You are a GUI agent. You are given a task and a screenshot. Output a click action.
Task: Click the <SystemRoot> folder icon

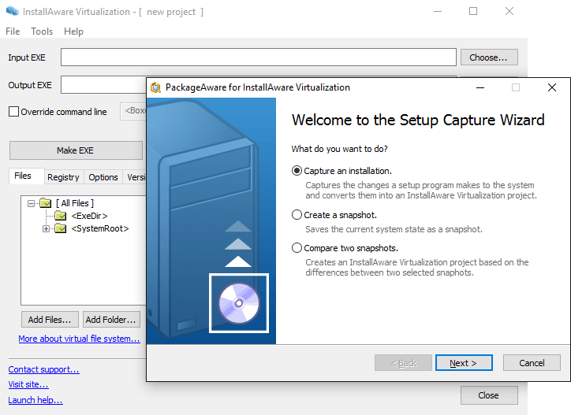coord(61,228)
